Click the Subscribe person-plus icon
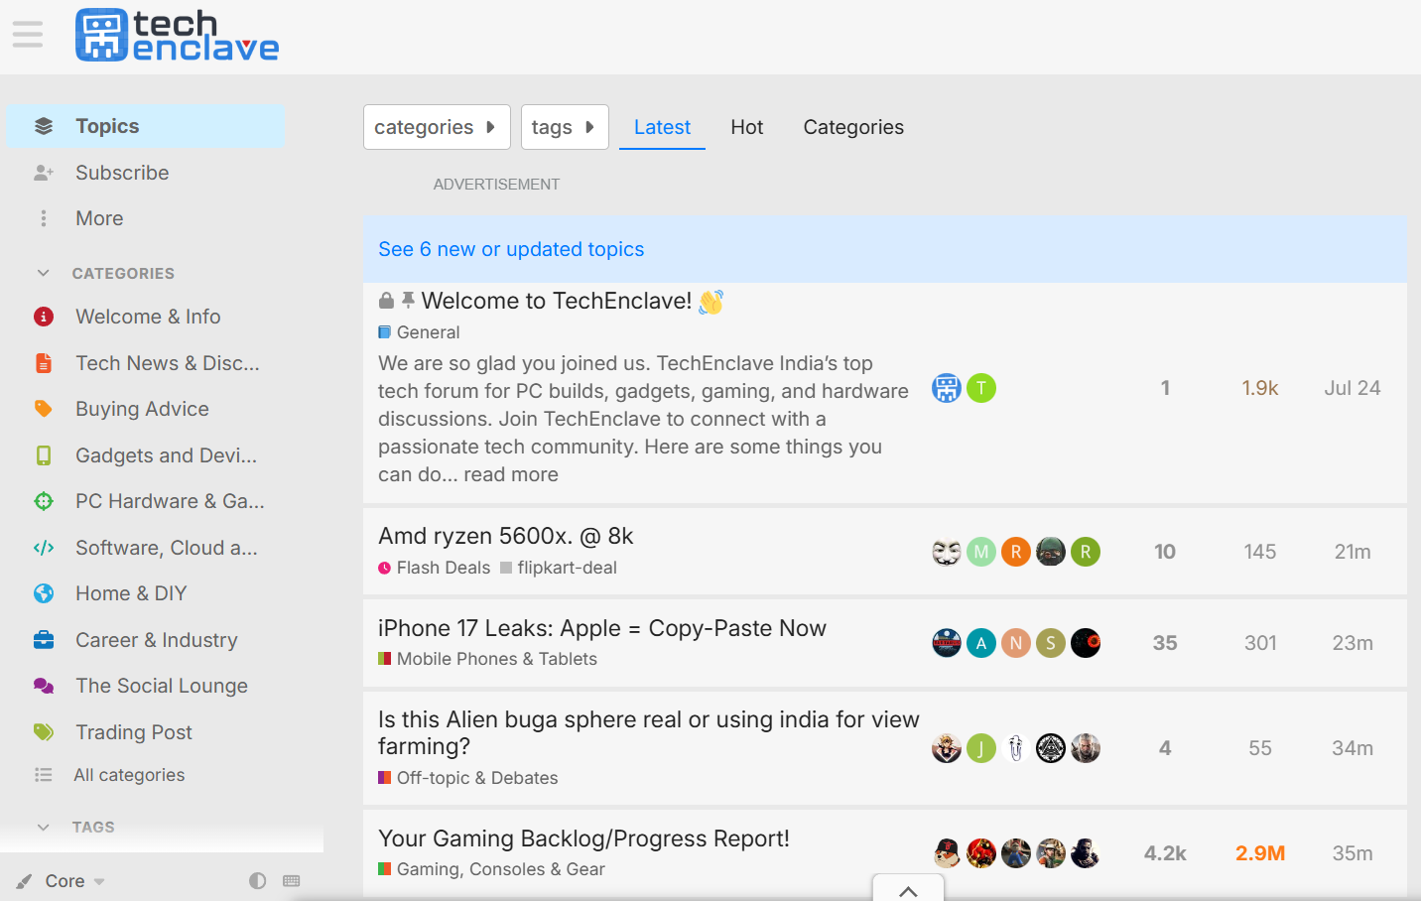Viewport: 1421px width, 901px height. click(x=44, y=173)
